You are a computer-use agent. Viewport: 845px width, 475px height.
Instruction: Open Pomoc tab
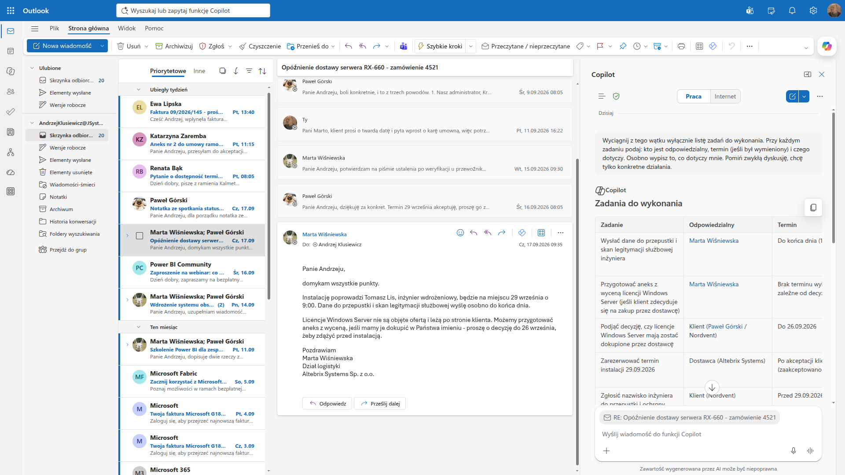tap(154, 28)
